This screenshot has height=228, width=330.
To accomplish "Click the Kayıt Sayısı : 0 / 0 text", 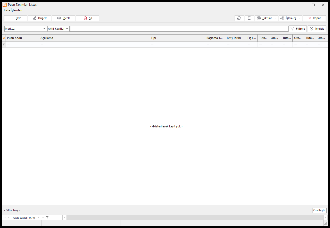I will [x=24, y=218].
